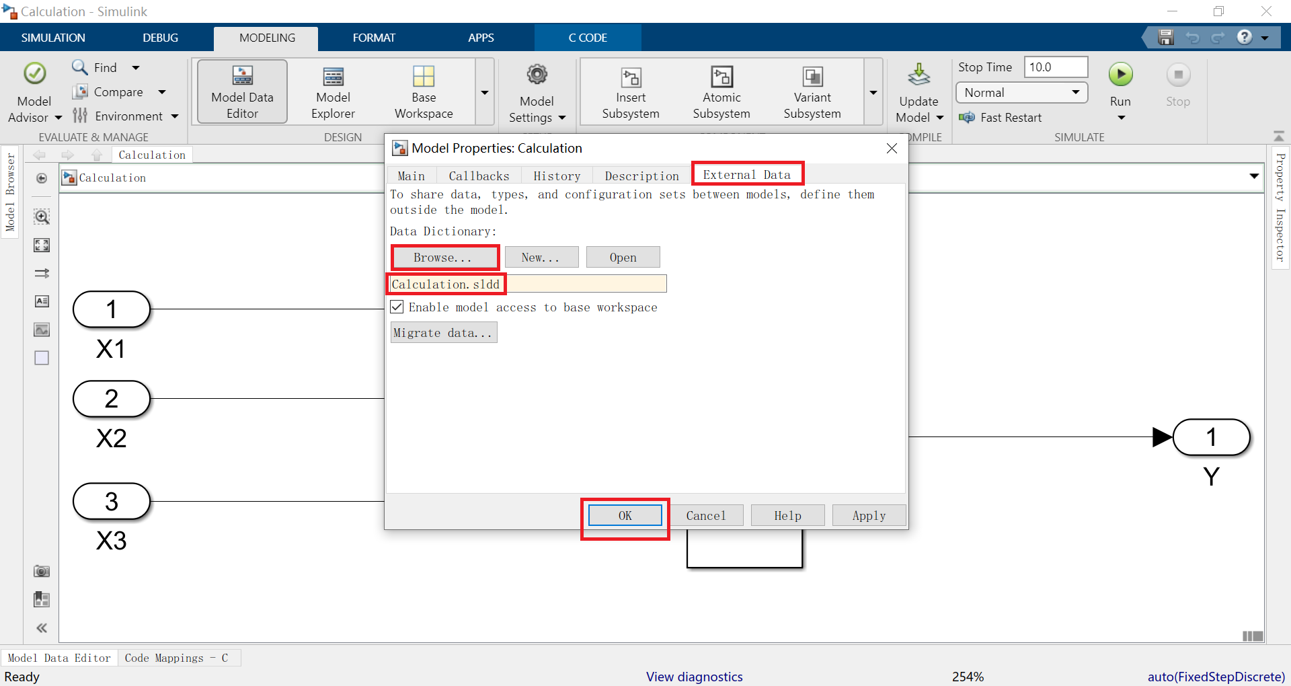The width and height of the screenshot is (1291, 686).
Task: Take a screenshot with camera icon
Action: 42,571
